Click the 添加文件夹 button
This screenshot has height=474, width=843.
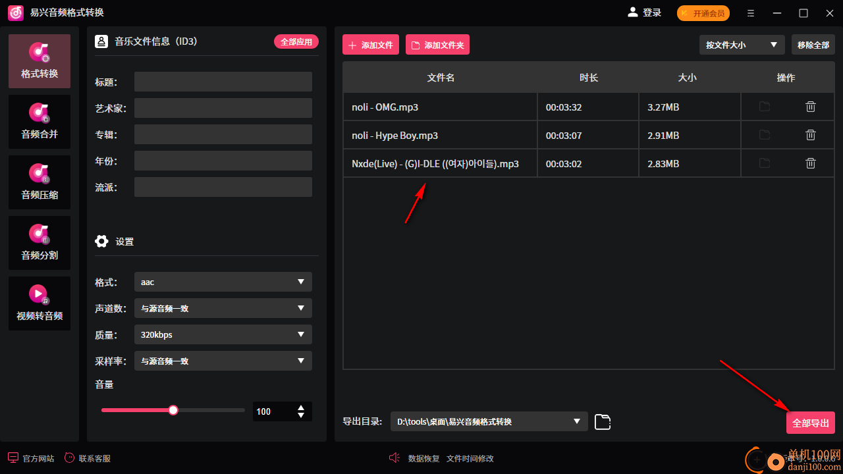[x=437, y=45]
